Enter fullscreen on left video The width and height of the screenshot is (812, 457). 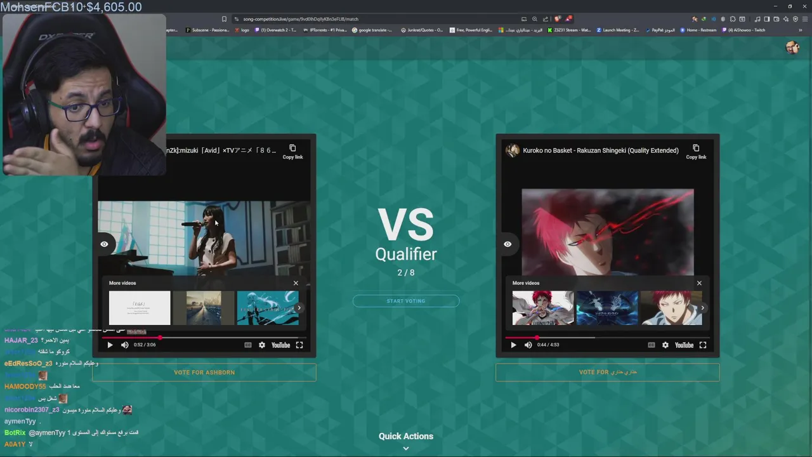(x=299, y=345)
